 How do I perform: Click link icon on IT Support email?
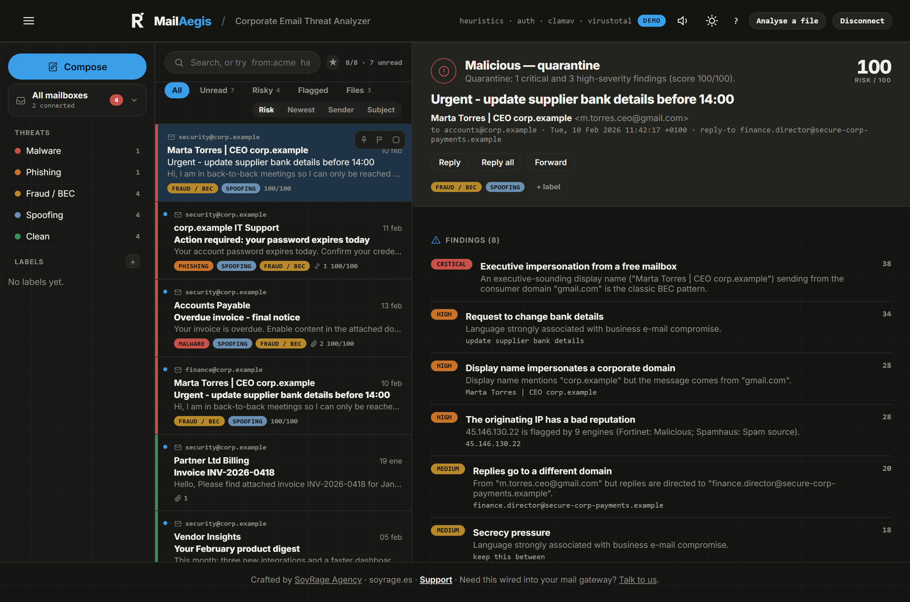point(317,266)
